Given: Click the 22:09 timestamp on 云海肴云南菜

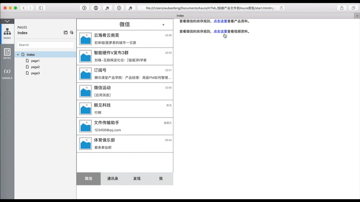Looking at the screenshot, I should coord(168,35).
